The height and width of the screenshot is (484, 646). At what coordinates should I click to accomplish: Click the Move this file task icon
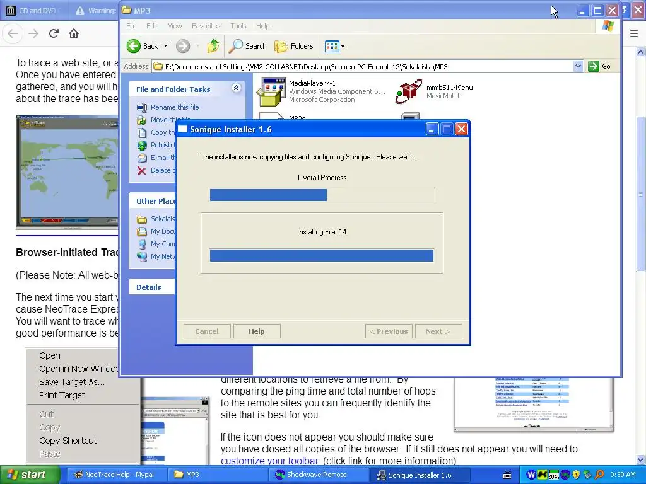tap(142, 120)
